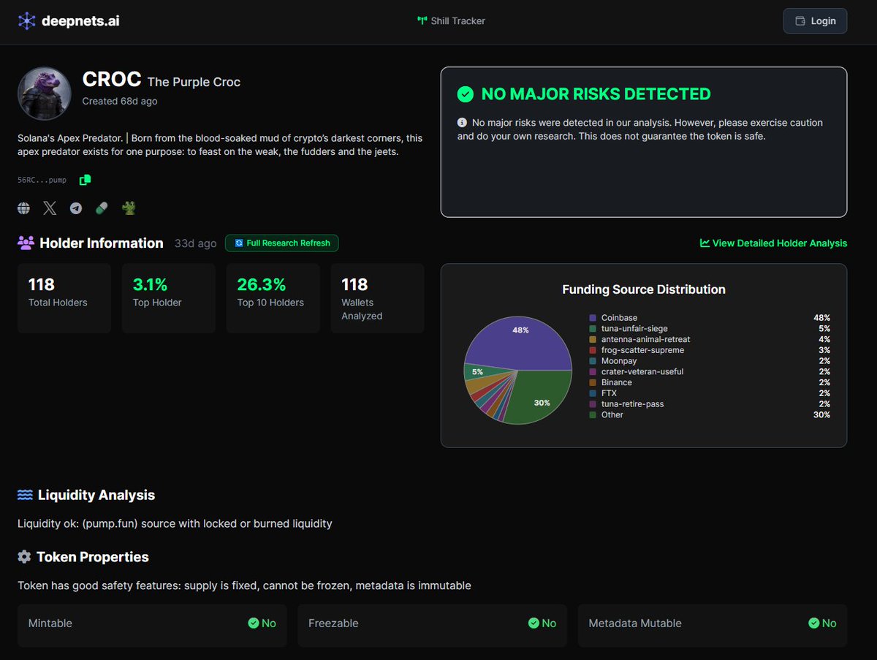The height and width of the screenshot is (660, 877).
Task: Click the Holder Information people icon
Action: click(x=26, y=243)
